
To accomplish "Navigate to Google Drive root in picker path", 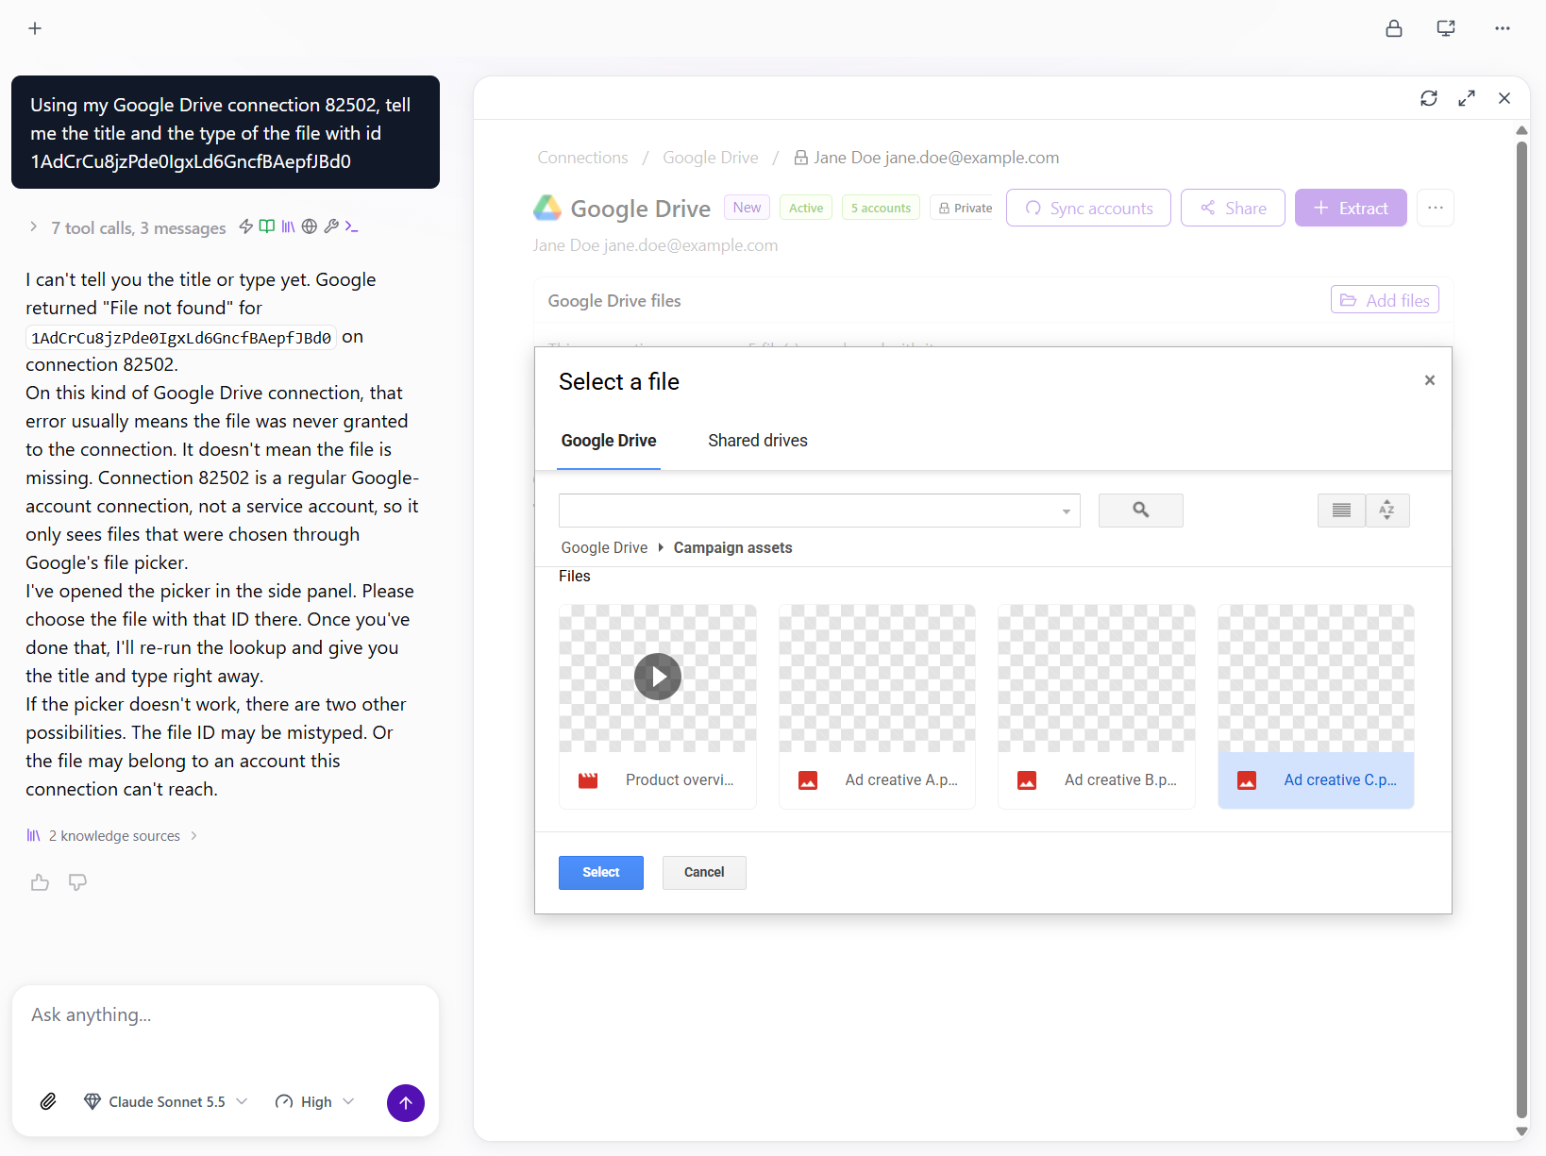I will tap(604, 548).
